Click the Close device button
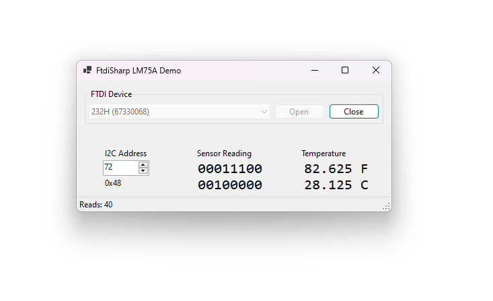493x301 pixels. (354, 112)
